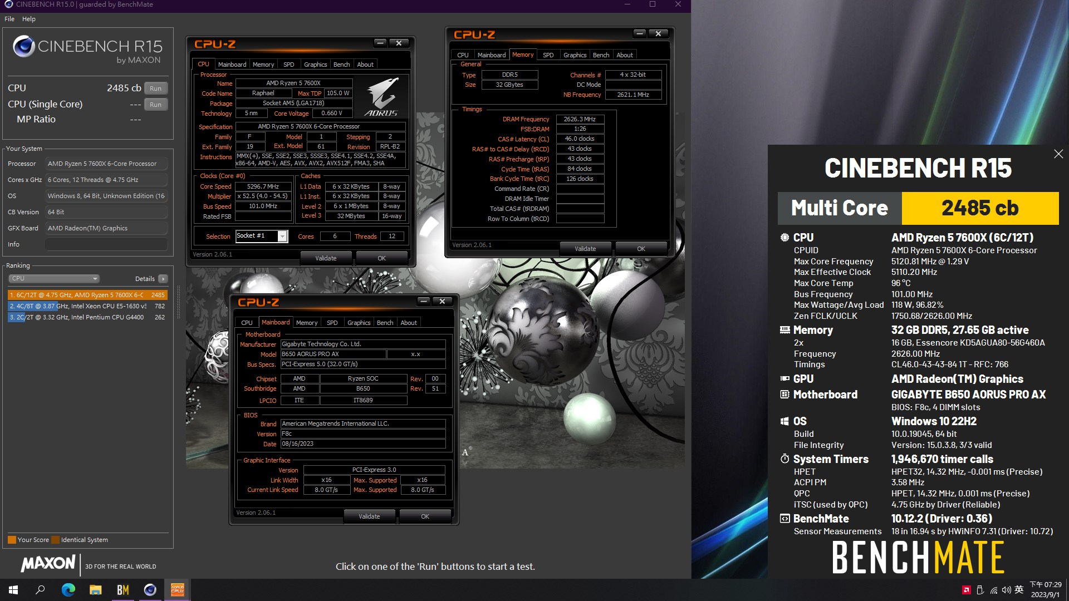Click OK in CPU-Z CPU window
The width and height of the screenshot is (1069, 601).
point(381,258)
